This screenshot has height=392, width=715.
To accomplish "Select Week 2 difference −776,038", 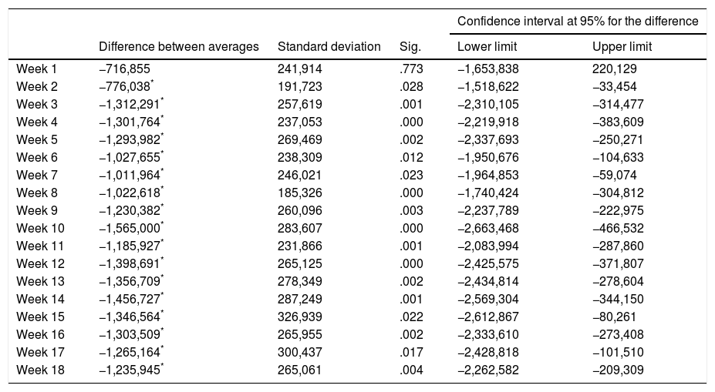I will [125, 86].
